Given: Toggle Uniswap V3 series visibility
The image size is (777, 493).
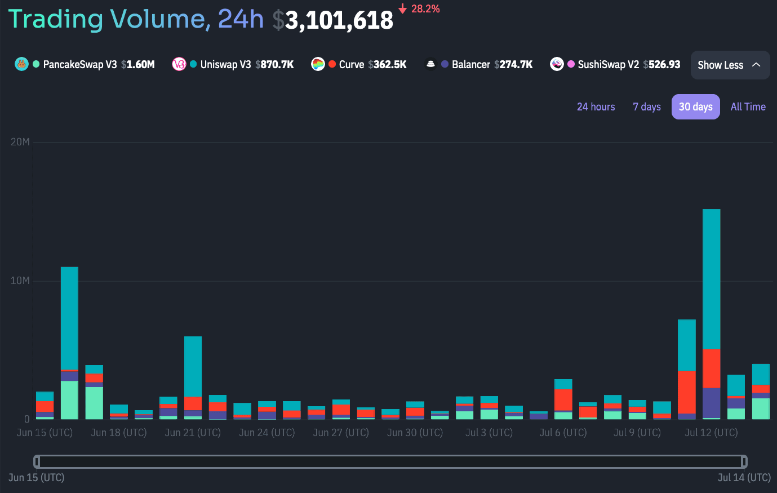Looking at the screenshot, I should click(x=225, y=65).
